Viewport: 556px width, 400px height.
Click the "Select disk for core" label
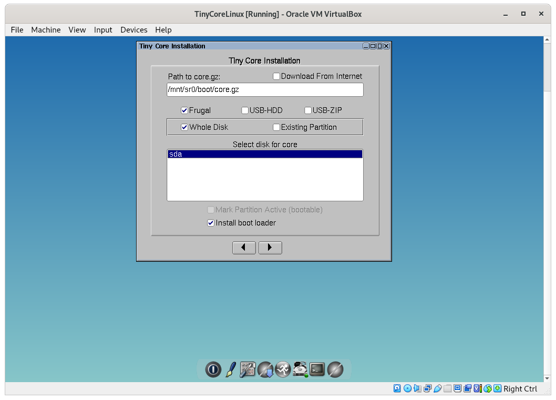coord(265,145)
